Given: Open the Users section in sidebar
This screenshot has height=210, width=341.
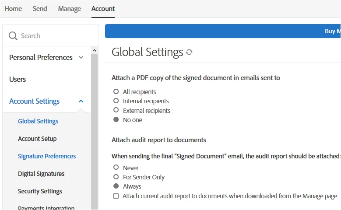Looking at the screenshot, I should coord(18,79).
